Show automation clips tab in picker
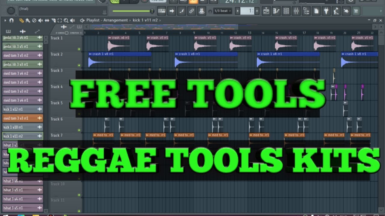Image resolution: width=385 pixels, height=216 pixels. click(x=37, y=31)
